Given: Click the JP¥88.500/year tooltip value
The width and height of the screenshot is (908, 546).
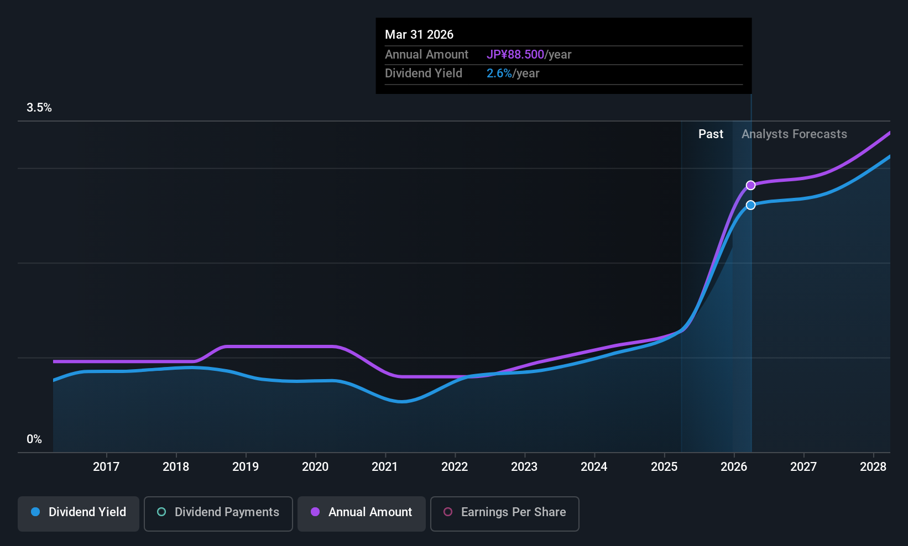Looking at the screenshot, I should 529,55.
